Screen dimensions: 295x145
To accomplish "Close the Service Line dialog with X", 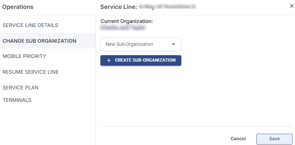I will [292, 6].
